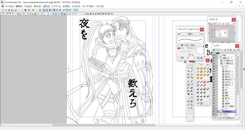245x130 pixels.
Task: Create new layer from layer panel toolbar
Action: tap(225, 50)
